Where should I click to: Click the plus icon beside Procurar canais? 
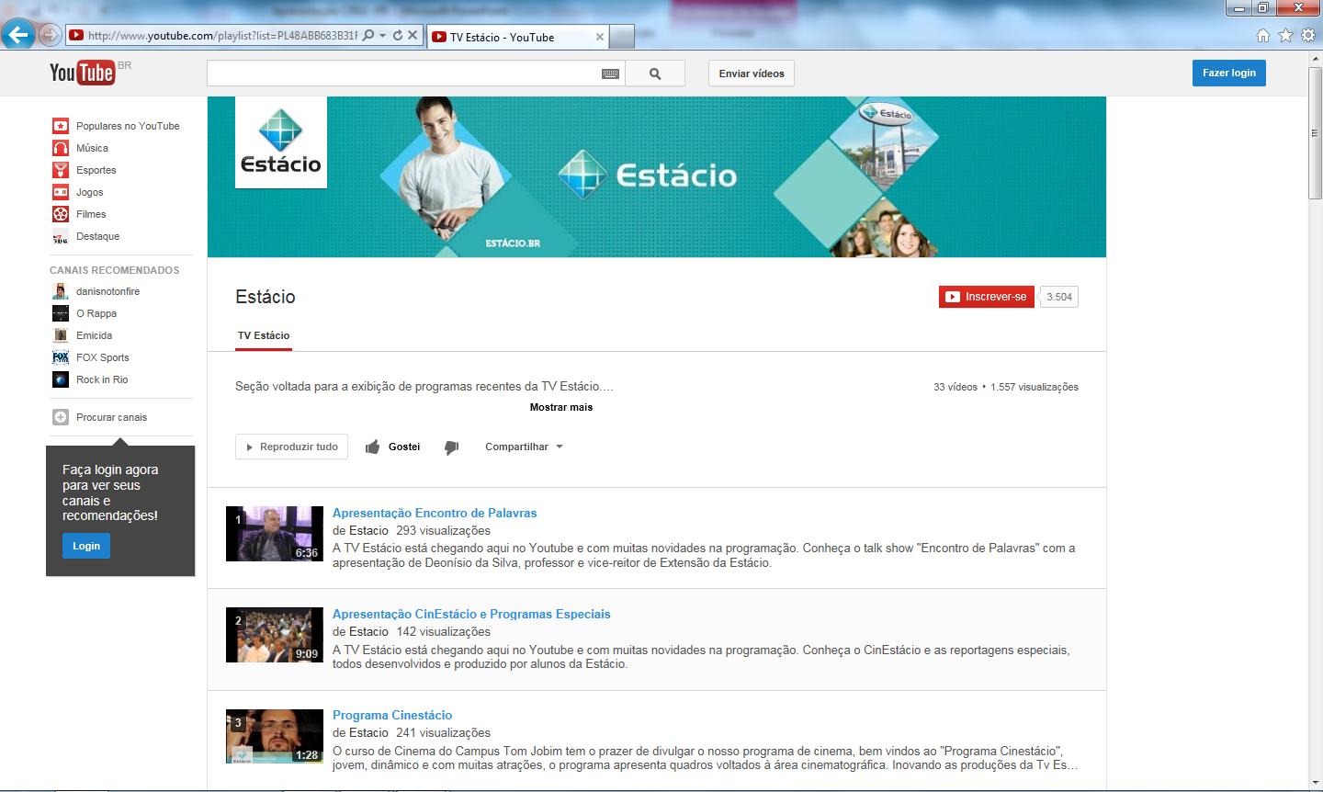tap(61, 417)
